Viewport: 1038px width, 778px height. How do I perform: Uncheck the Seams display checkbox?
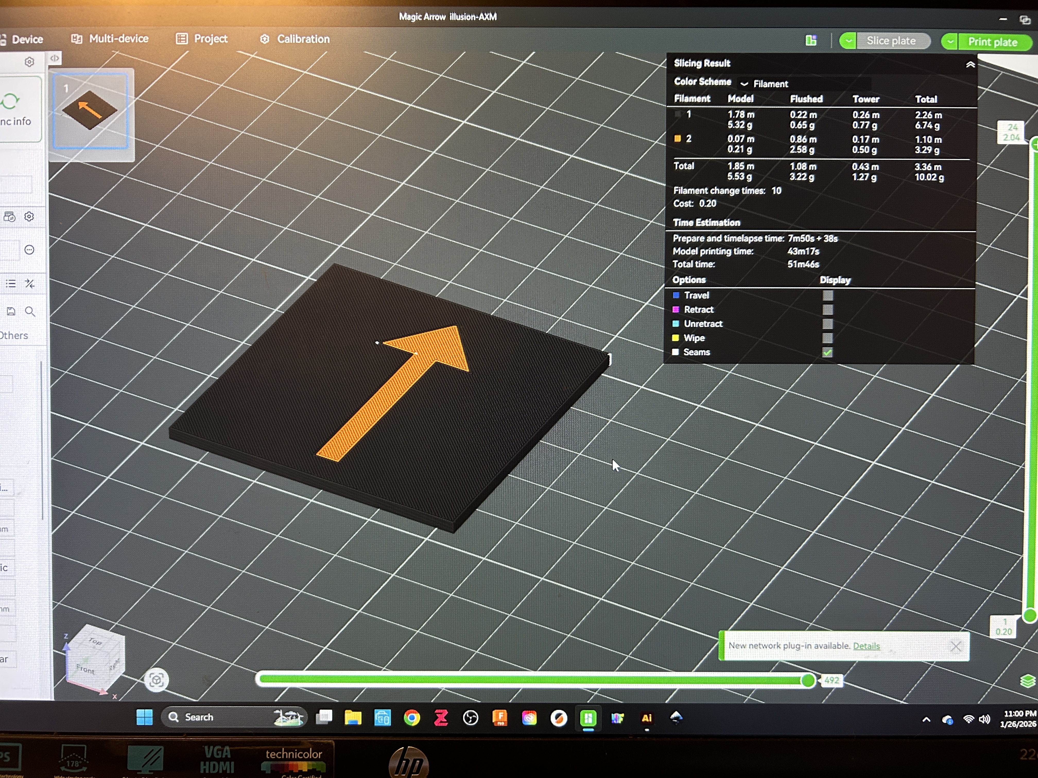point(827,353)
